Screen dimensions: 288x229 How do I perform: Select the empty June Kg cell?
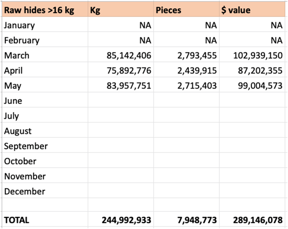coord(121,100)
